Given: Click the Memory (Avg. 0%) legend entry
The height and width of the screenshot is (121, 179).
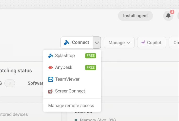Looking at the screenshot, I should (x=95, y=120).
